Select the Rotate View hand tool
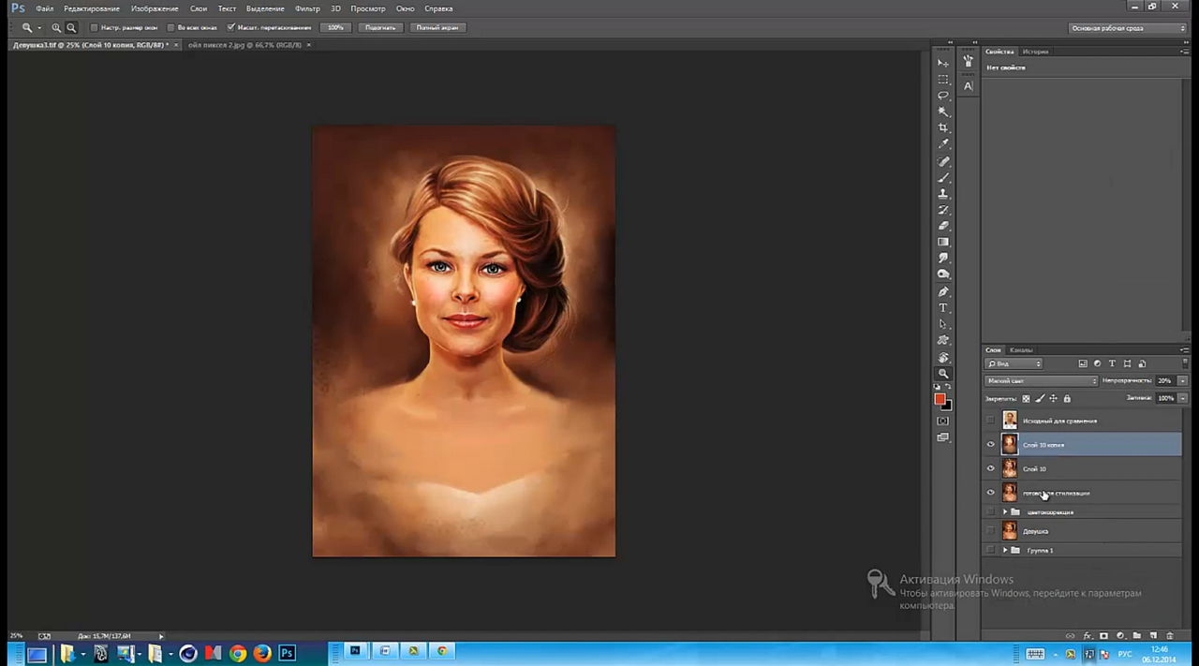The height and width of the screenshot is (666, 1199). [x=943, y=357]
